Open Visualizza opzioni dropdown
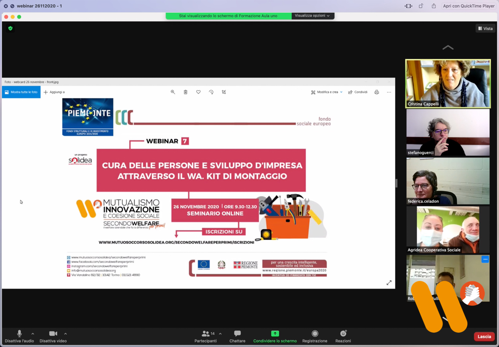Screen dimensions: 499x347 (x=313, y=16)
